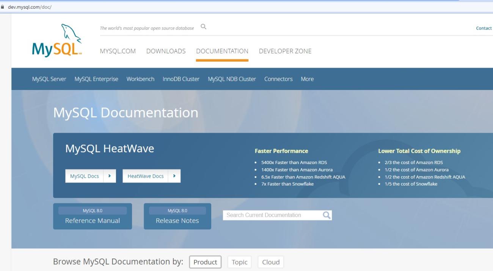Click the 1/5 the cost of Snowflake text
Screen dimensions: 493x271
tap(411, 184)
